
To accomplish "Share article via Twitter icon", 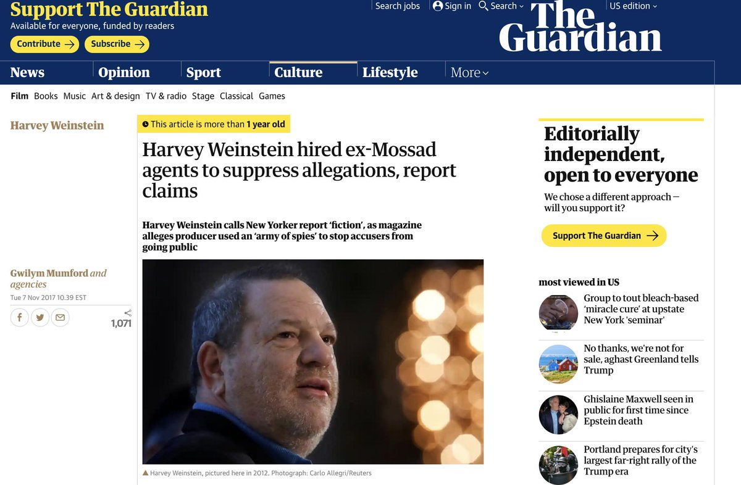I will click(40, 317).
